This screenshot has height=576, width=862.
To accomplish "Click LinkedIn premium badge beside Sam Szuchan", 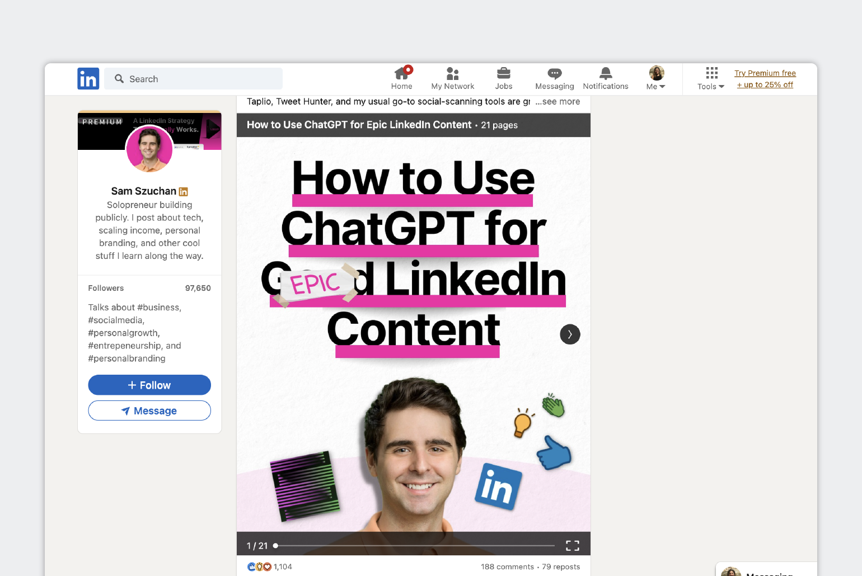I will (183, 192).
